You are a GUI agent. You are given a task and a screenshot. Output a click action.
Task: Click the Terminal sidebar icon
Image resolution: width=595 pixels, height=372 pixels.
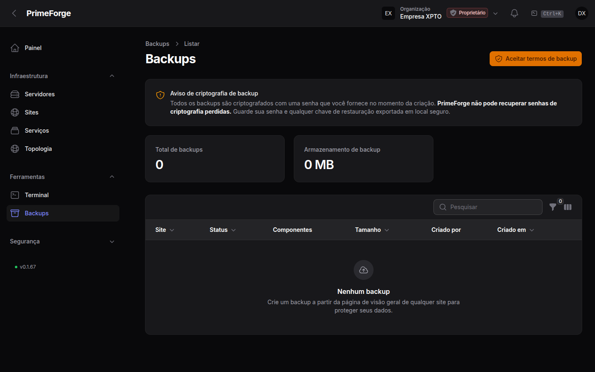coord(15,195)
